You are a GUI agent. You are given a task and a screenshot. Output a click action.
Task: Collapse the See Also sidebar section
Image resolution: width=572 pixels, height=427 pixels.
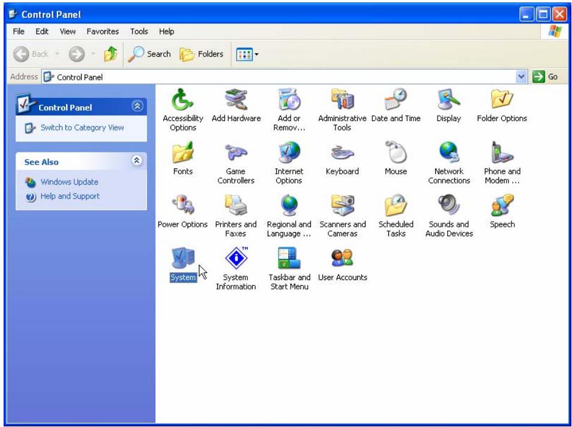point(137,161)
